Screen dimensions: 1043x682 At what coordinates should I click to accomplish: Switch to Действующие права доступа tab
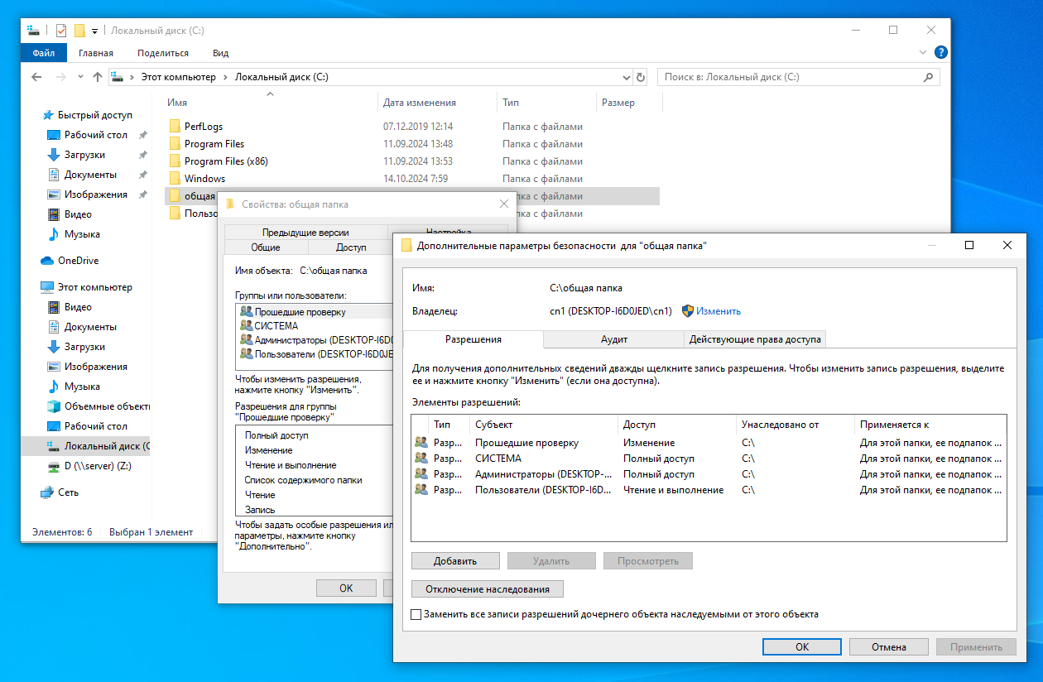755,339
